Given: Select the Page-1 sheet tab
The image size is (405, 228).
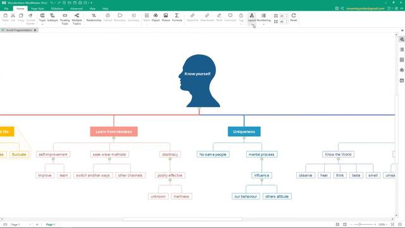Looking at the screenshot, I should coord(51,224).
